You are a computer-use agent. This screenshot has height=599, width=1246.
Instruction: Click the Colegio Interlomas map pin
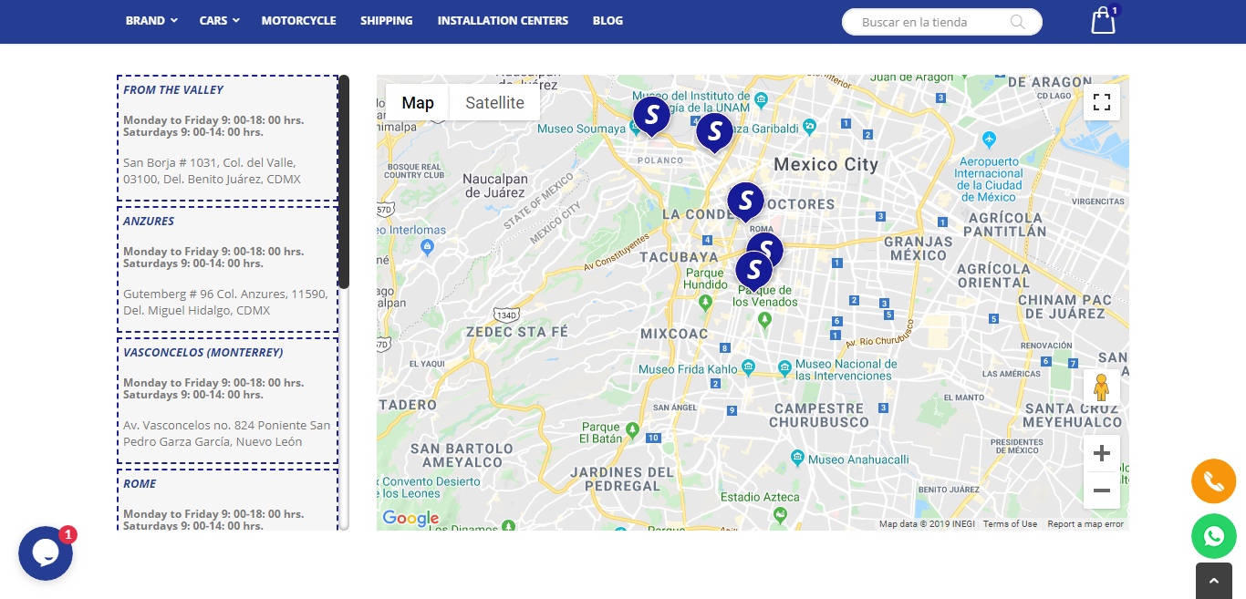(x=427, y=246)
